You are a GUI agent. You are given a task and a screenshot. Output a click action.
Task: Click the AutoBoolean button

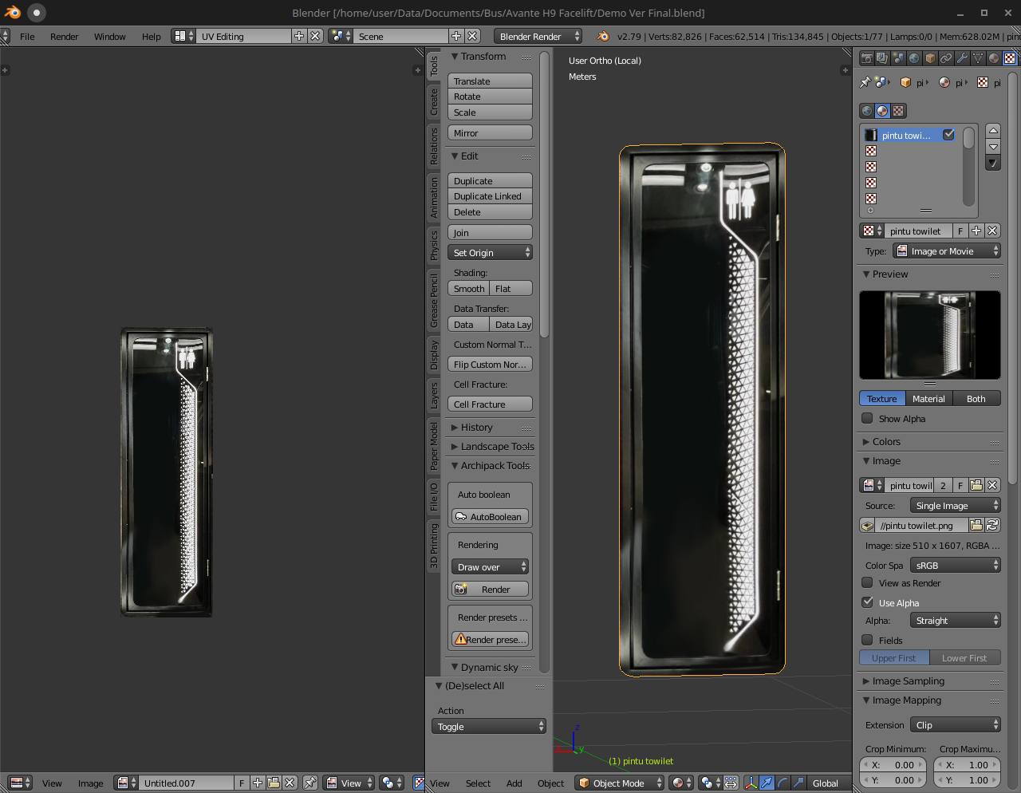pyautogui.click(x=490, y=516)
